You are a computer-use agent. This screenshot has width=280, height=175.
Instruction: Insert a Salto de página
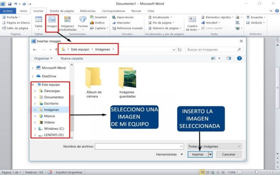click(x=15, y=28)
